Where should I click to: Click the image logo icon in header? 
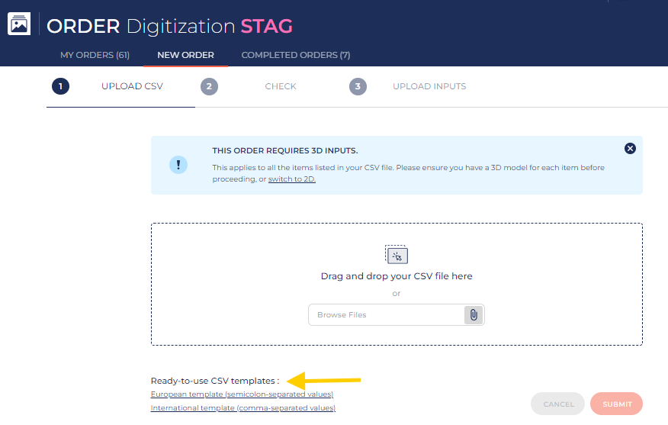[x=19, y=24]
